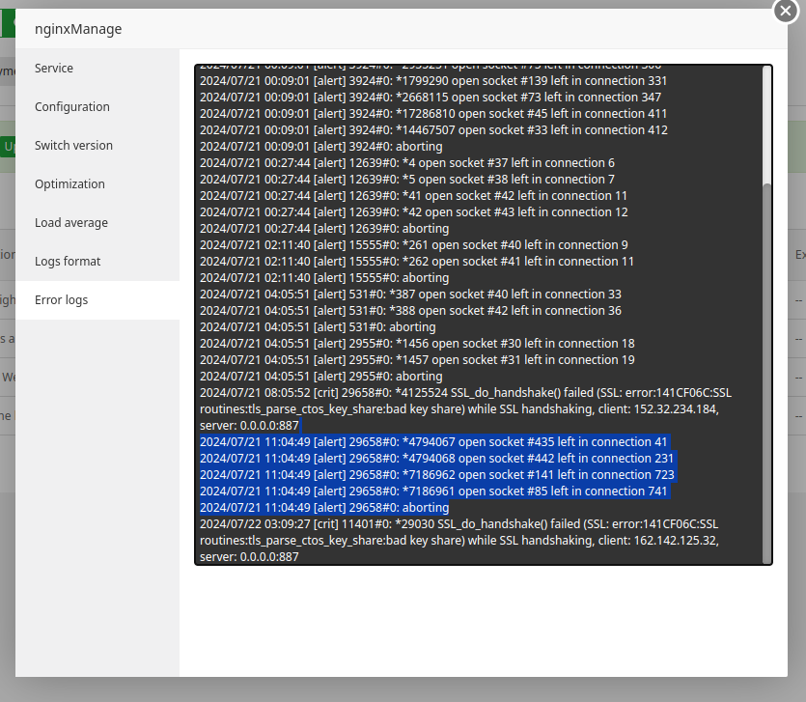Click log line with open socket #38

(407, 180)
